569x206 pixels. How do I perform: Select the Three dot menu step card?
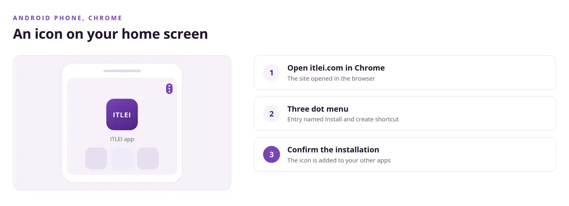point(405,114)
